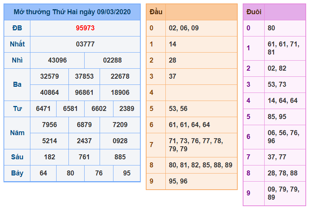The height and width of the screenshot is (210, 310).
Task: Click the ĐB row label
Action: tap(17, 28)
